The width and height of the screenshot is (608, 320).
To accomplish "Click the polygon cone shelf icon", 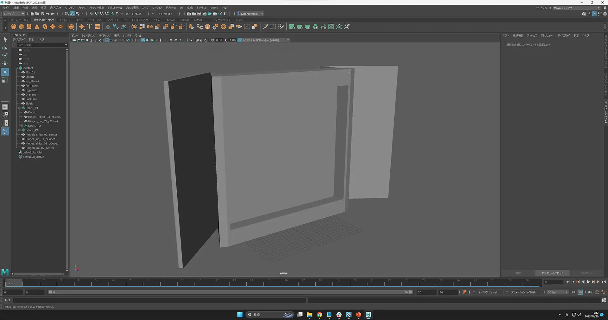I will [37, 27].
